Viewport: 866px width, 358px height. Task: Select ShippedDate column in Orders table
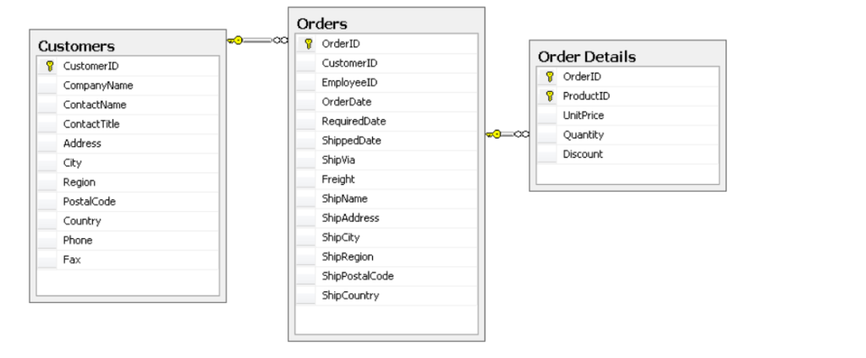pos(386,141)
